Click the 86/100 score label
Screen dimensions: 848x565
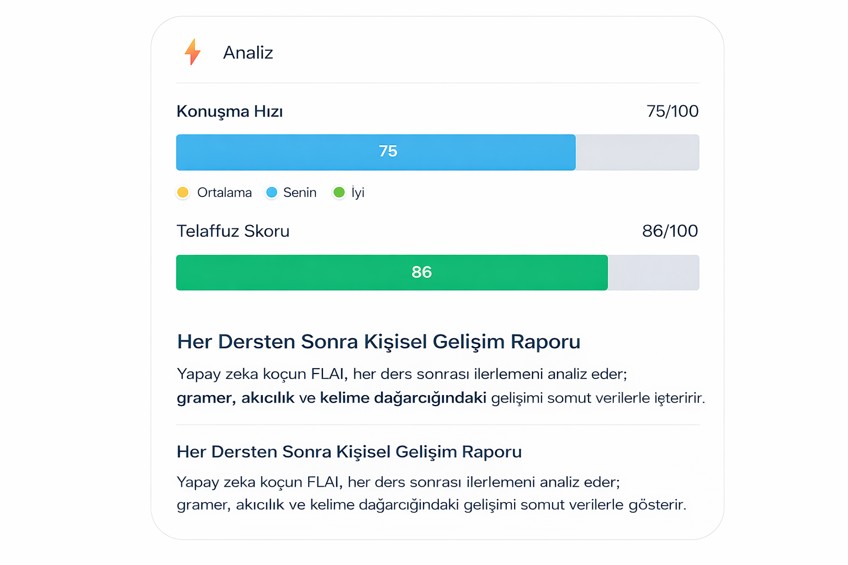point(670,231)
